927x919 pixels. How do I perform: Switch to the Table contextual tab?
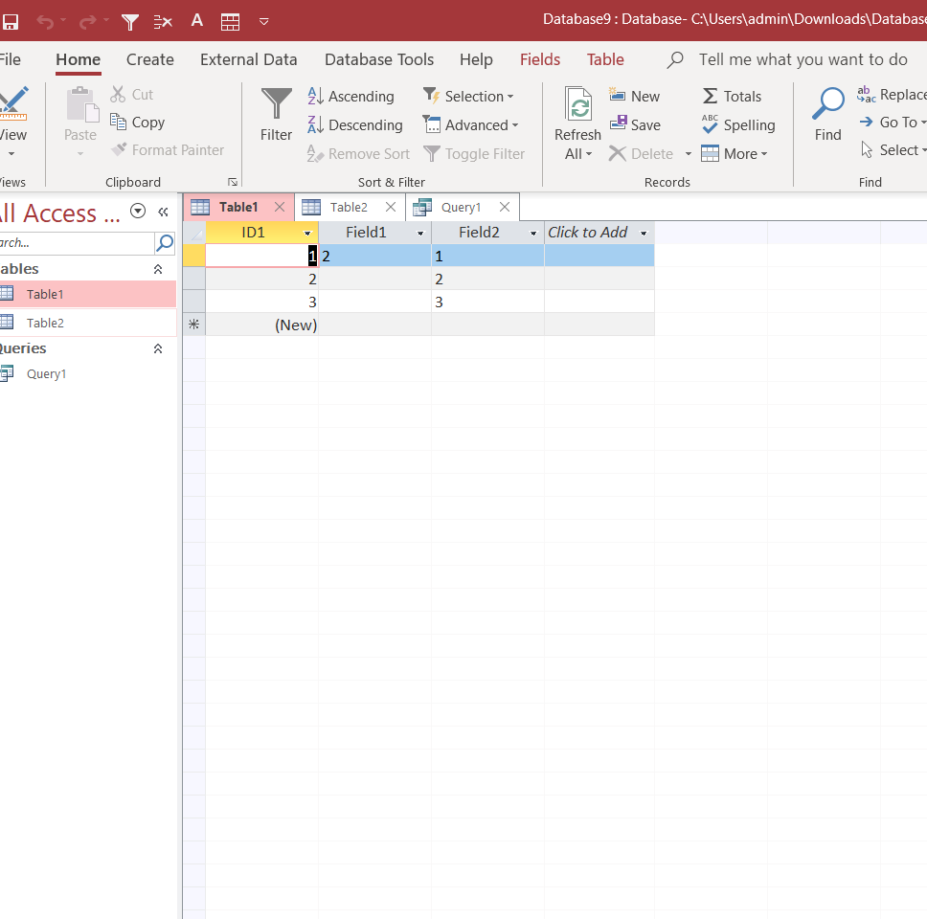point(605,59)
